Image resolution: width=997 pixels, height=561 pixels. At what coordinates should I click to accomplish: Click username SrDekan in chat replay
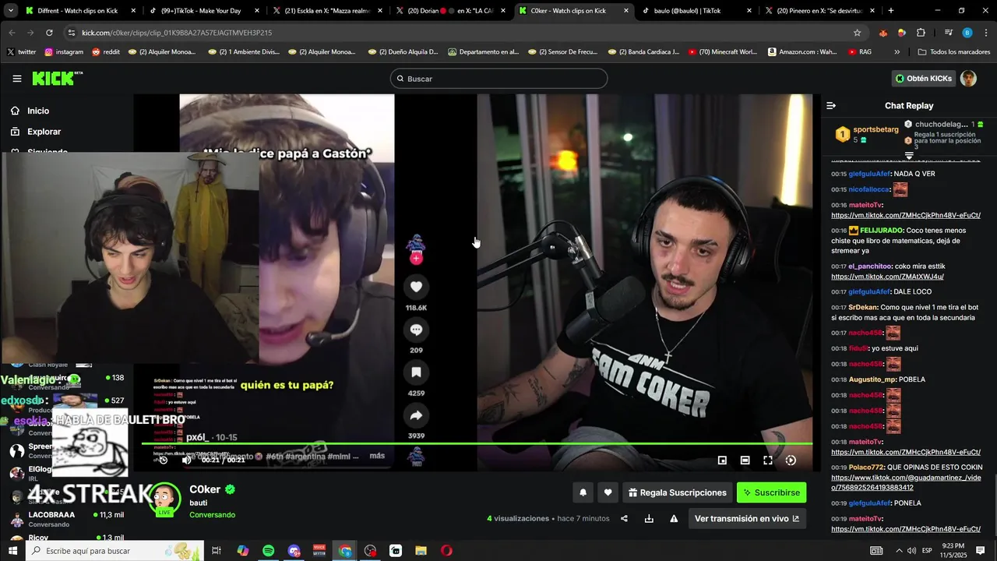(x=862, y=308)
